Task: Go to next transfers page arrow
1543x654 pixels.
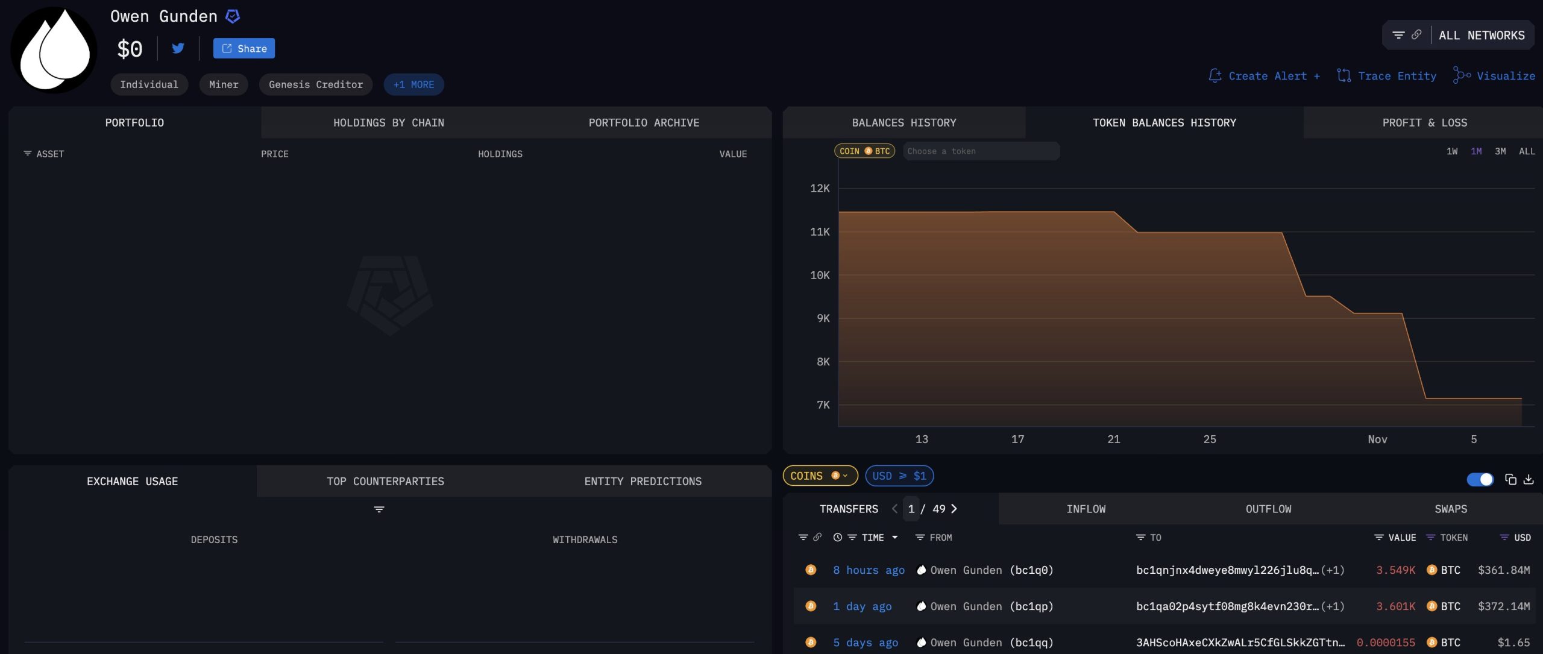Action: pos(954,509)
